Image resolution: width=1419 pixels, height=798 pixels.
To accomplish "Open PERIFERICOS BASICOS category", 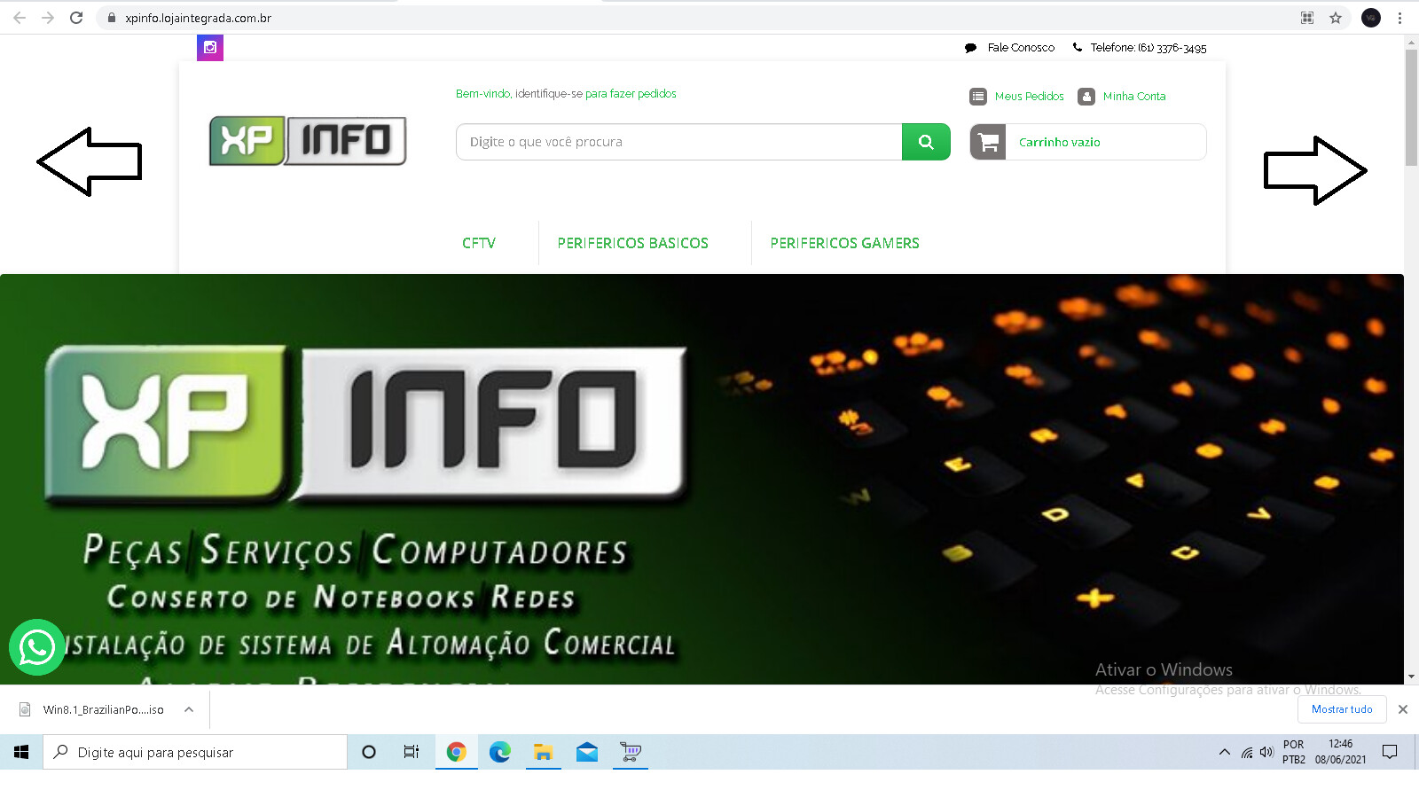I will click(x=632, y=243).
